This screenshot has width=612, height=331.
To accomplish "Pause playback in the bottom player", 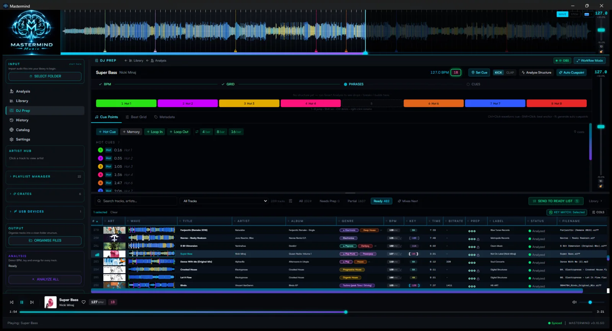I will coord(22,302).
